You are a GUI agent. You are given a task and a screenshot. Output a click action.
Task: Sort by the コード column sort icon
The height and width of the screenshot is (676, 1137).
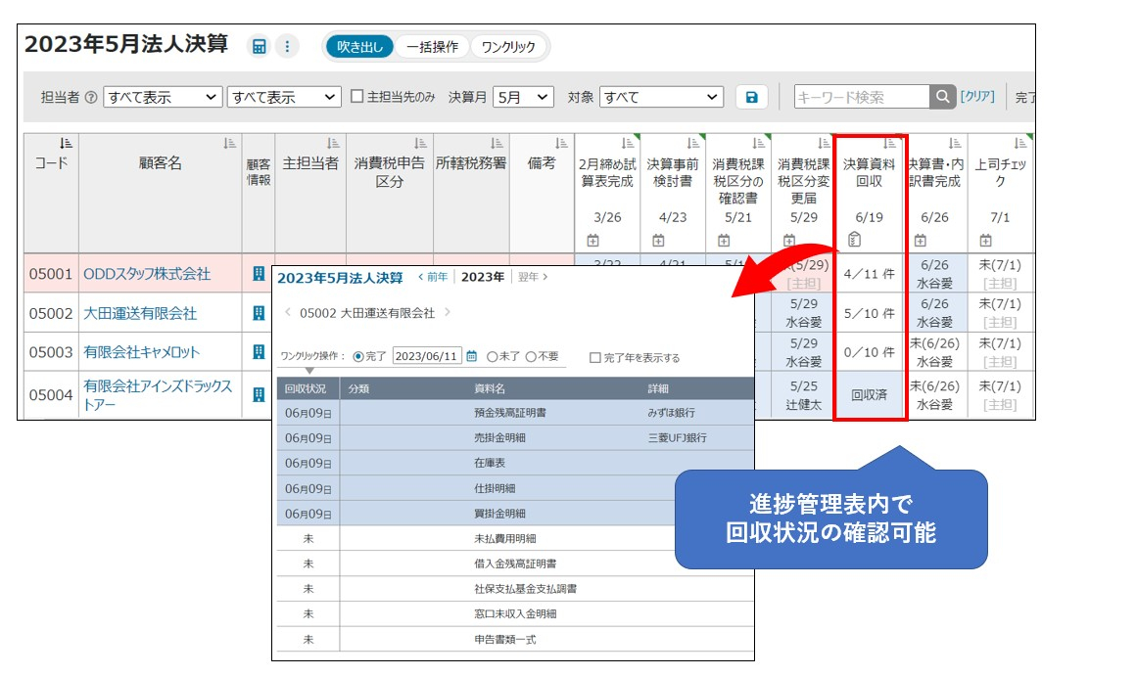[x=66, y=144]
